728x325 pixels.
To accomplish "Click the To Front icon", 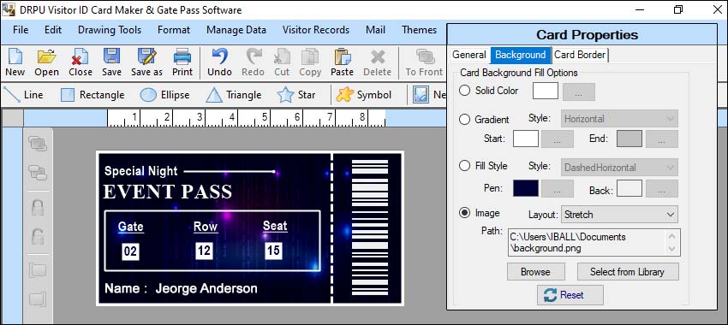I will pos(424,62).
